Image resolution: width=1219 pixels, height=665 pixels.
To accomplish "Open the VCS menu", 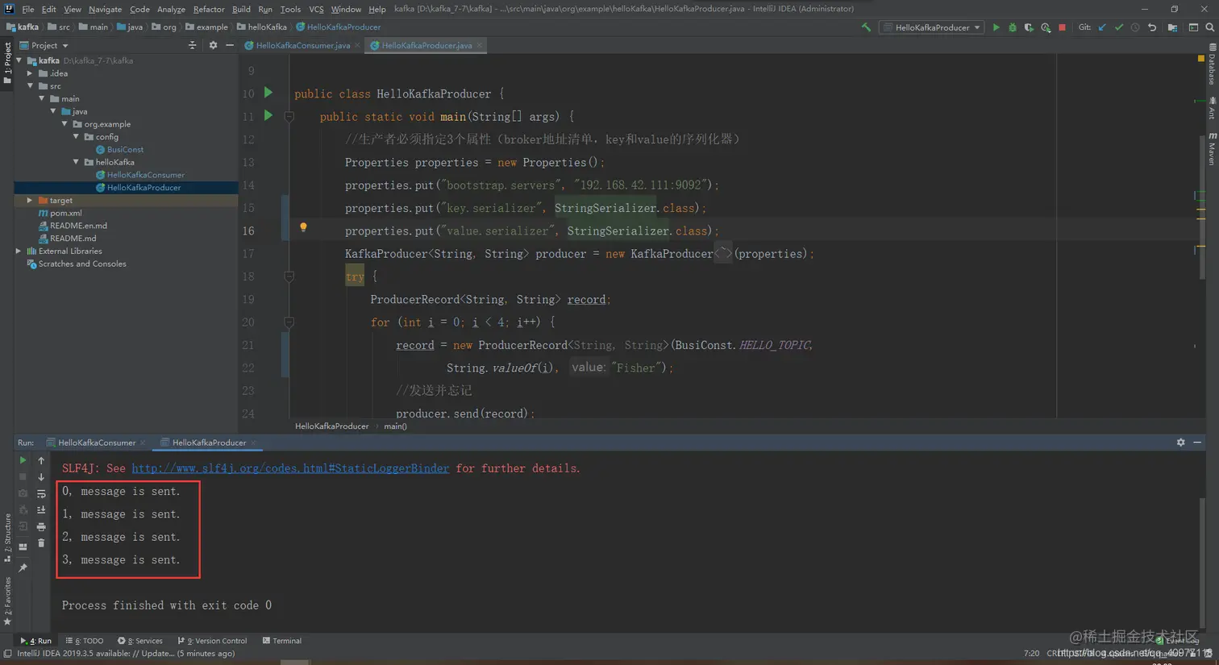I will (316, 9).
